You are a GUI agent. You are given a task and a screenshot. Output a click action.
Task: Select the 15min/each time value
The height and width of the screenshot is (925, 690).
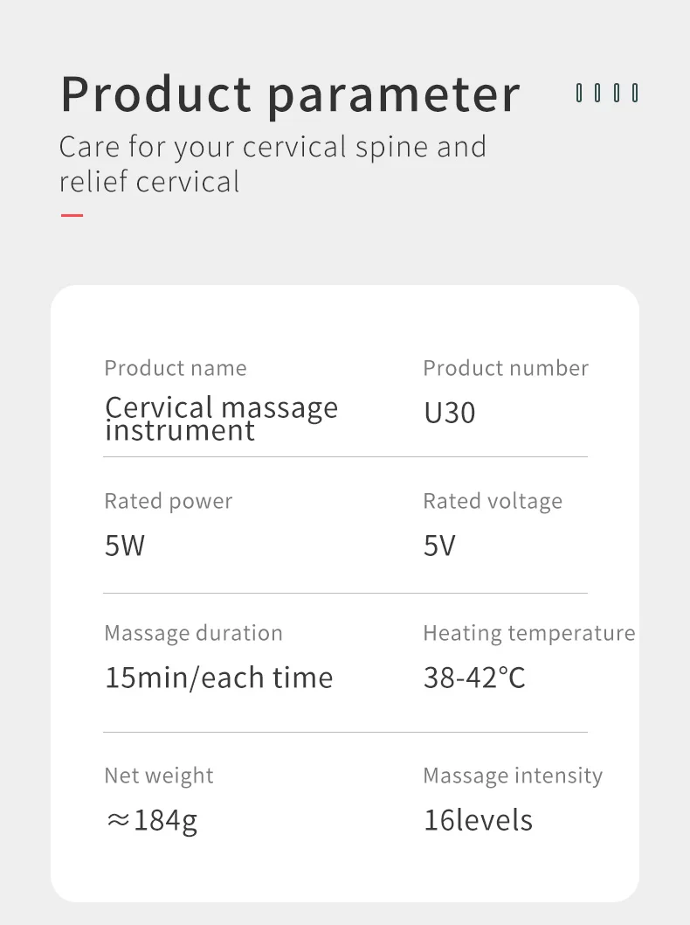pos(218,678)
